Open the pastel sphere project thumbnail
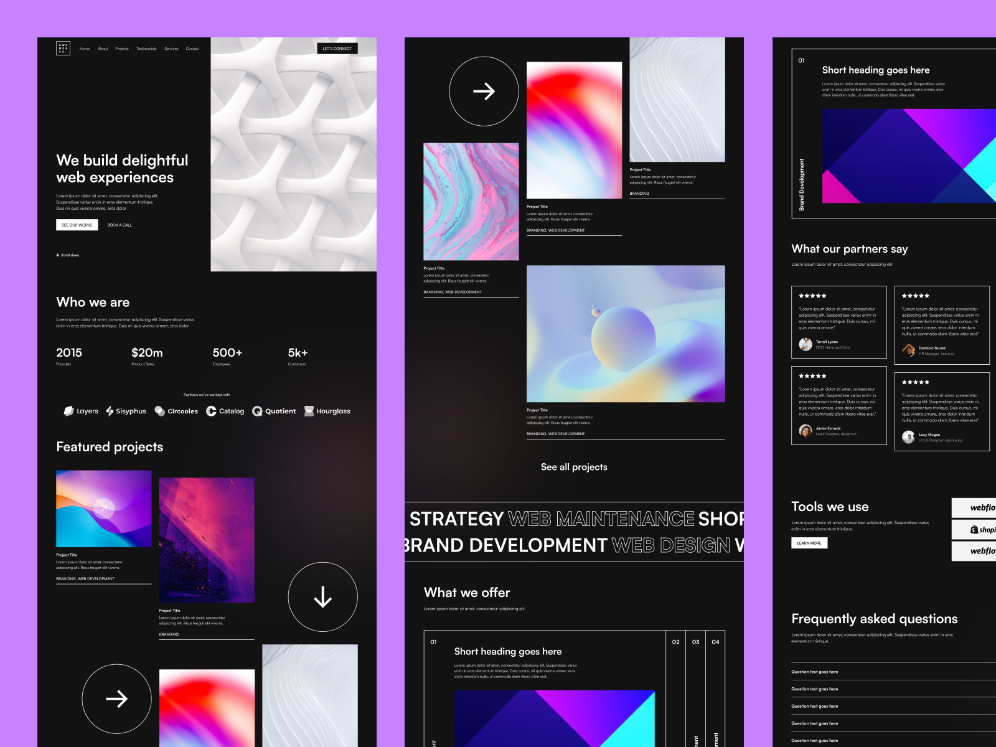 (x=626, y=334)
